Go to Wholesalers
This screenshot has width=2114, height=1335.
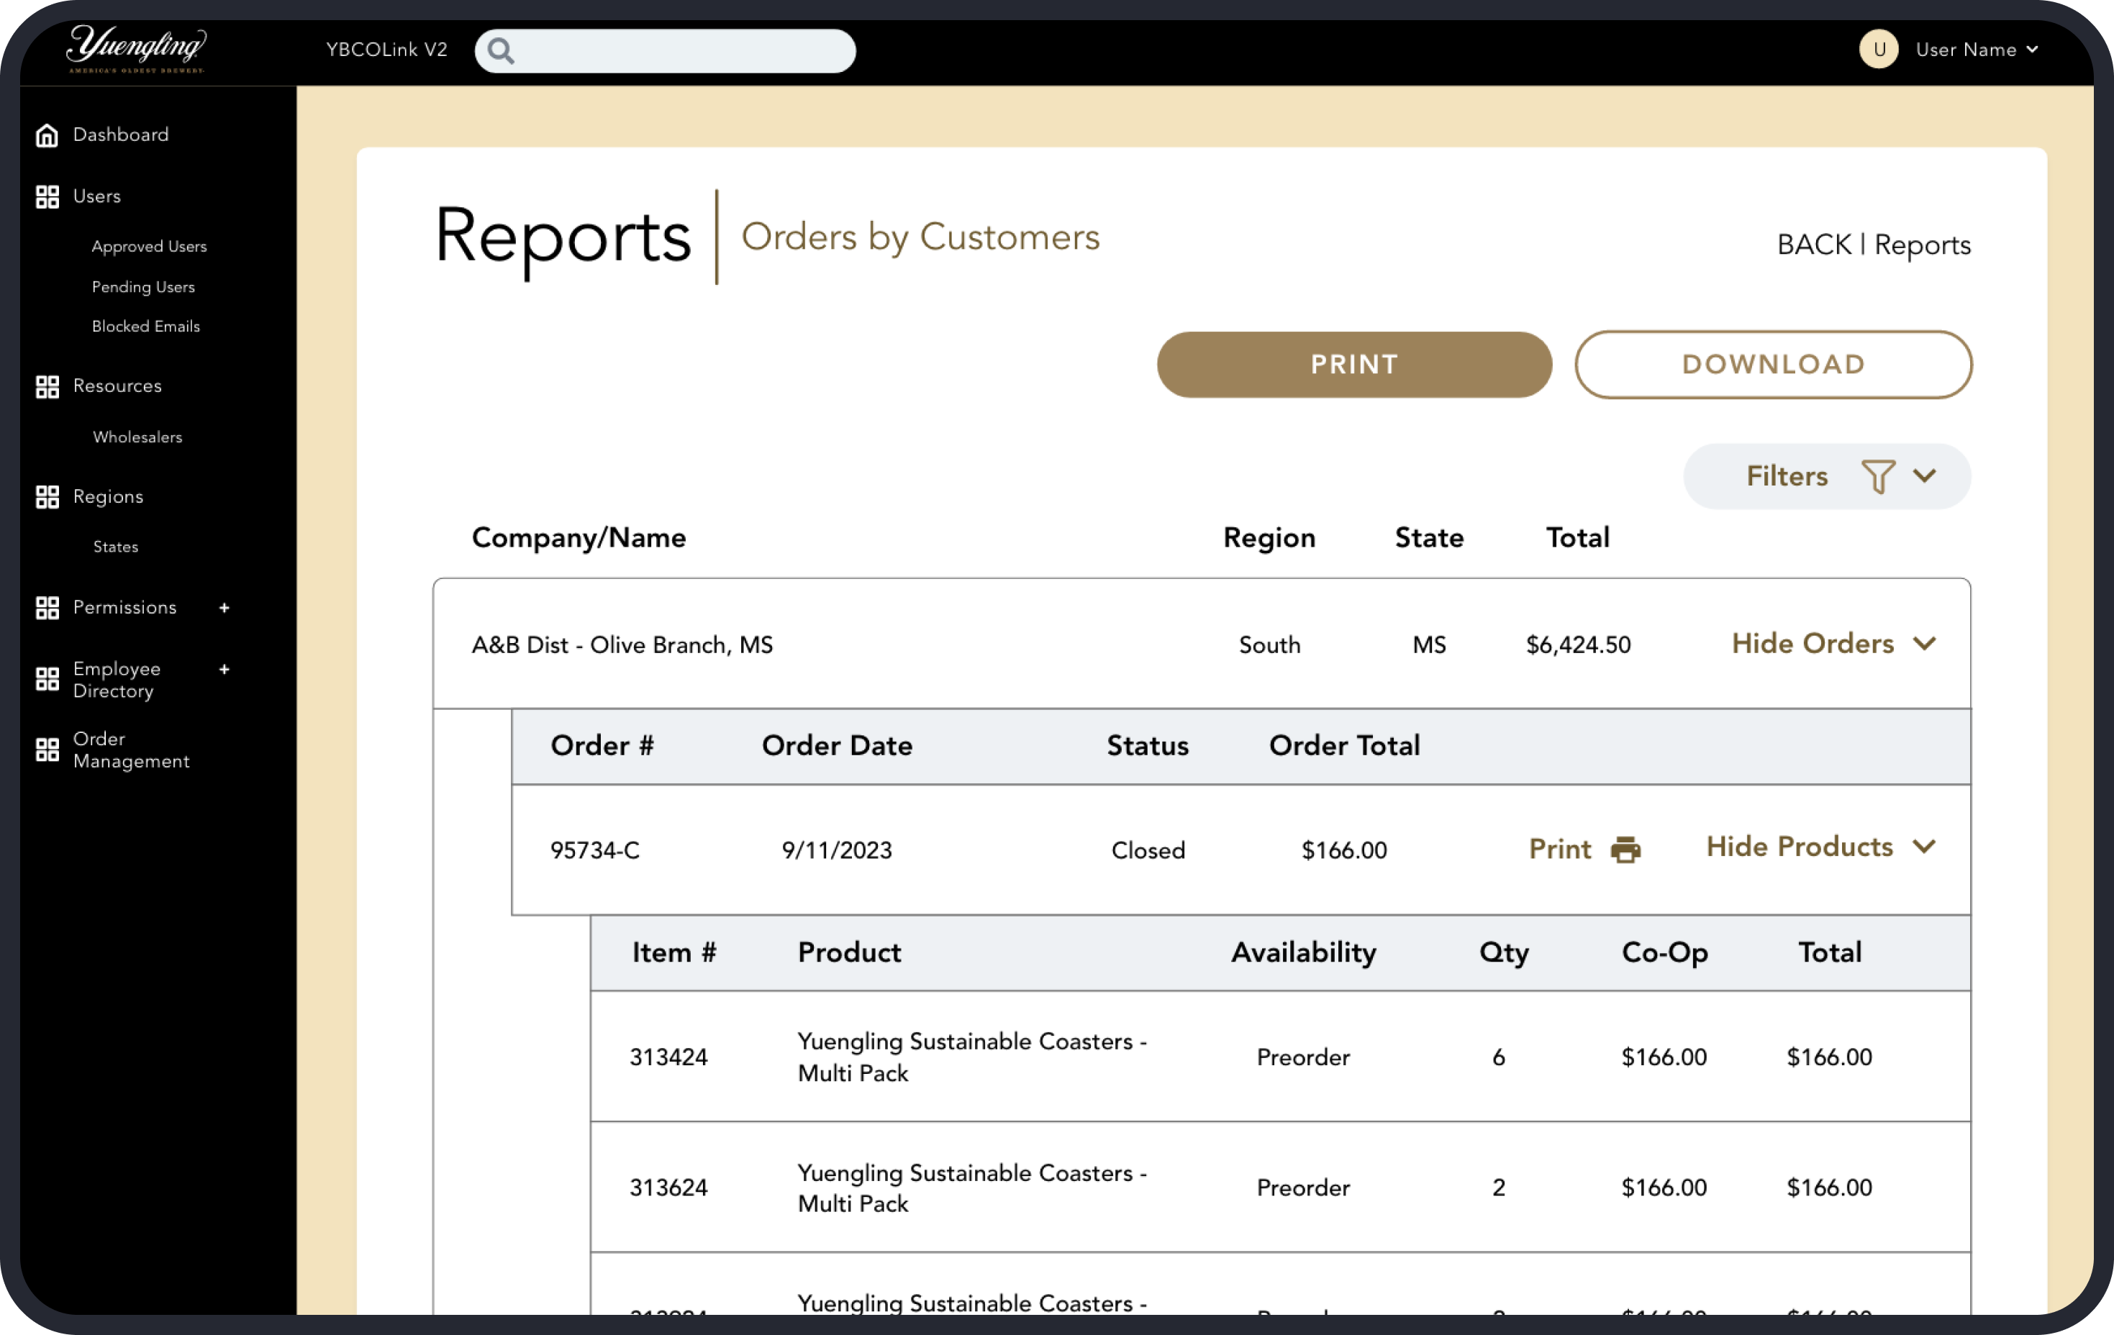click(x=138, y=437)
